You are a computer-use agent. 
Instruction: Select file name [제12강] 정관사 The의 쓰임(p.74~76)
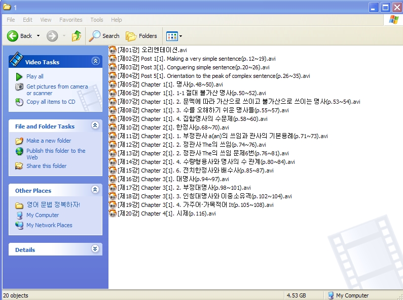pos(192,145)
